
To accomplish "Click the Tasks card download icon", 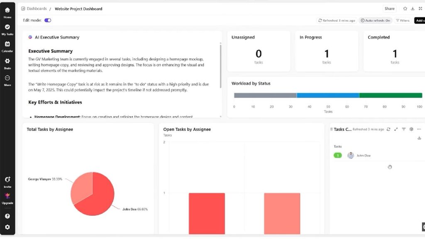I will click(419, 138).
